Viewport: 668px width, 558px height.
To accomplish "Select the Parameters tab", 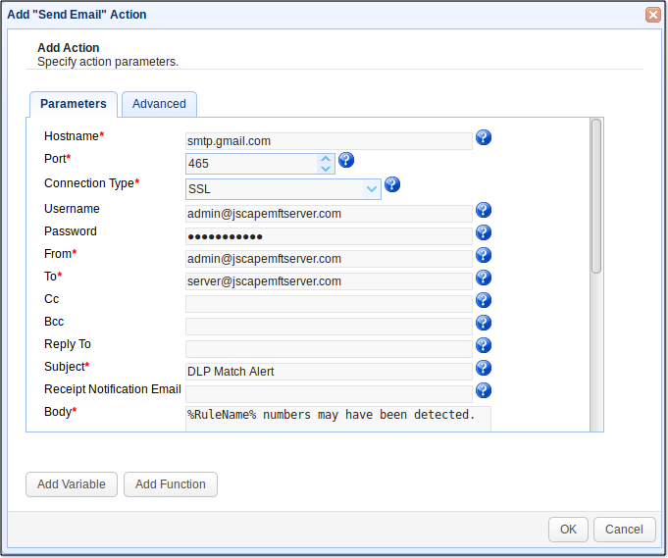I will point(74,104).
